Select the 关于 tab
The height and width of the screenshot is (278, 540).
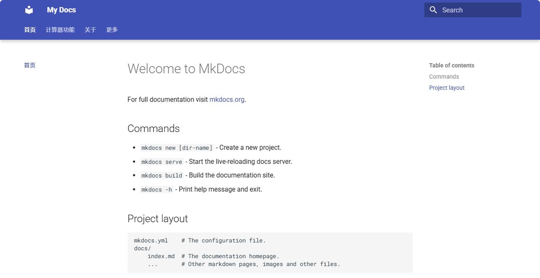click(x=90, y=30)
